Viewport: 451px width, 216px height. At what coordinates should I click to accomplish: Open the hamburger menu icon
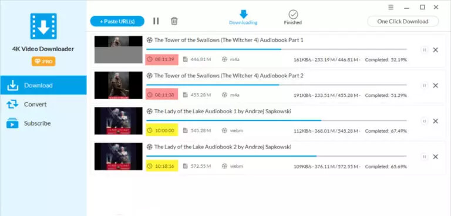(x=391, y=7)
